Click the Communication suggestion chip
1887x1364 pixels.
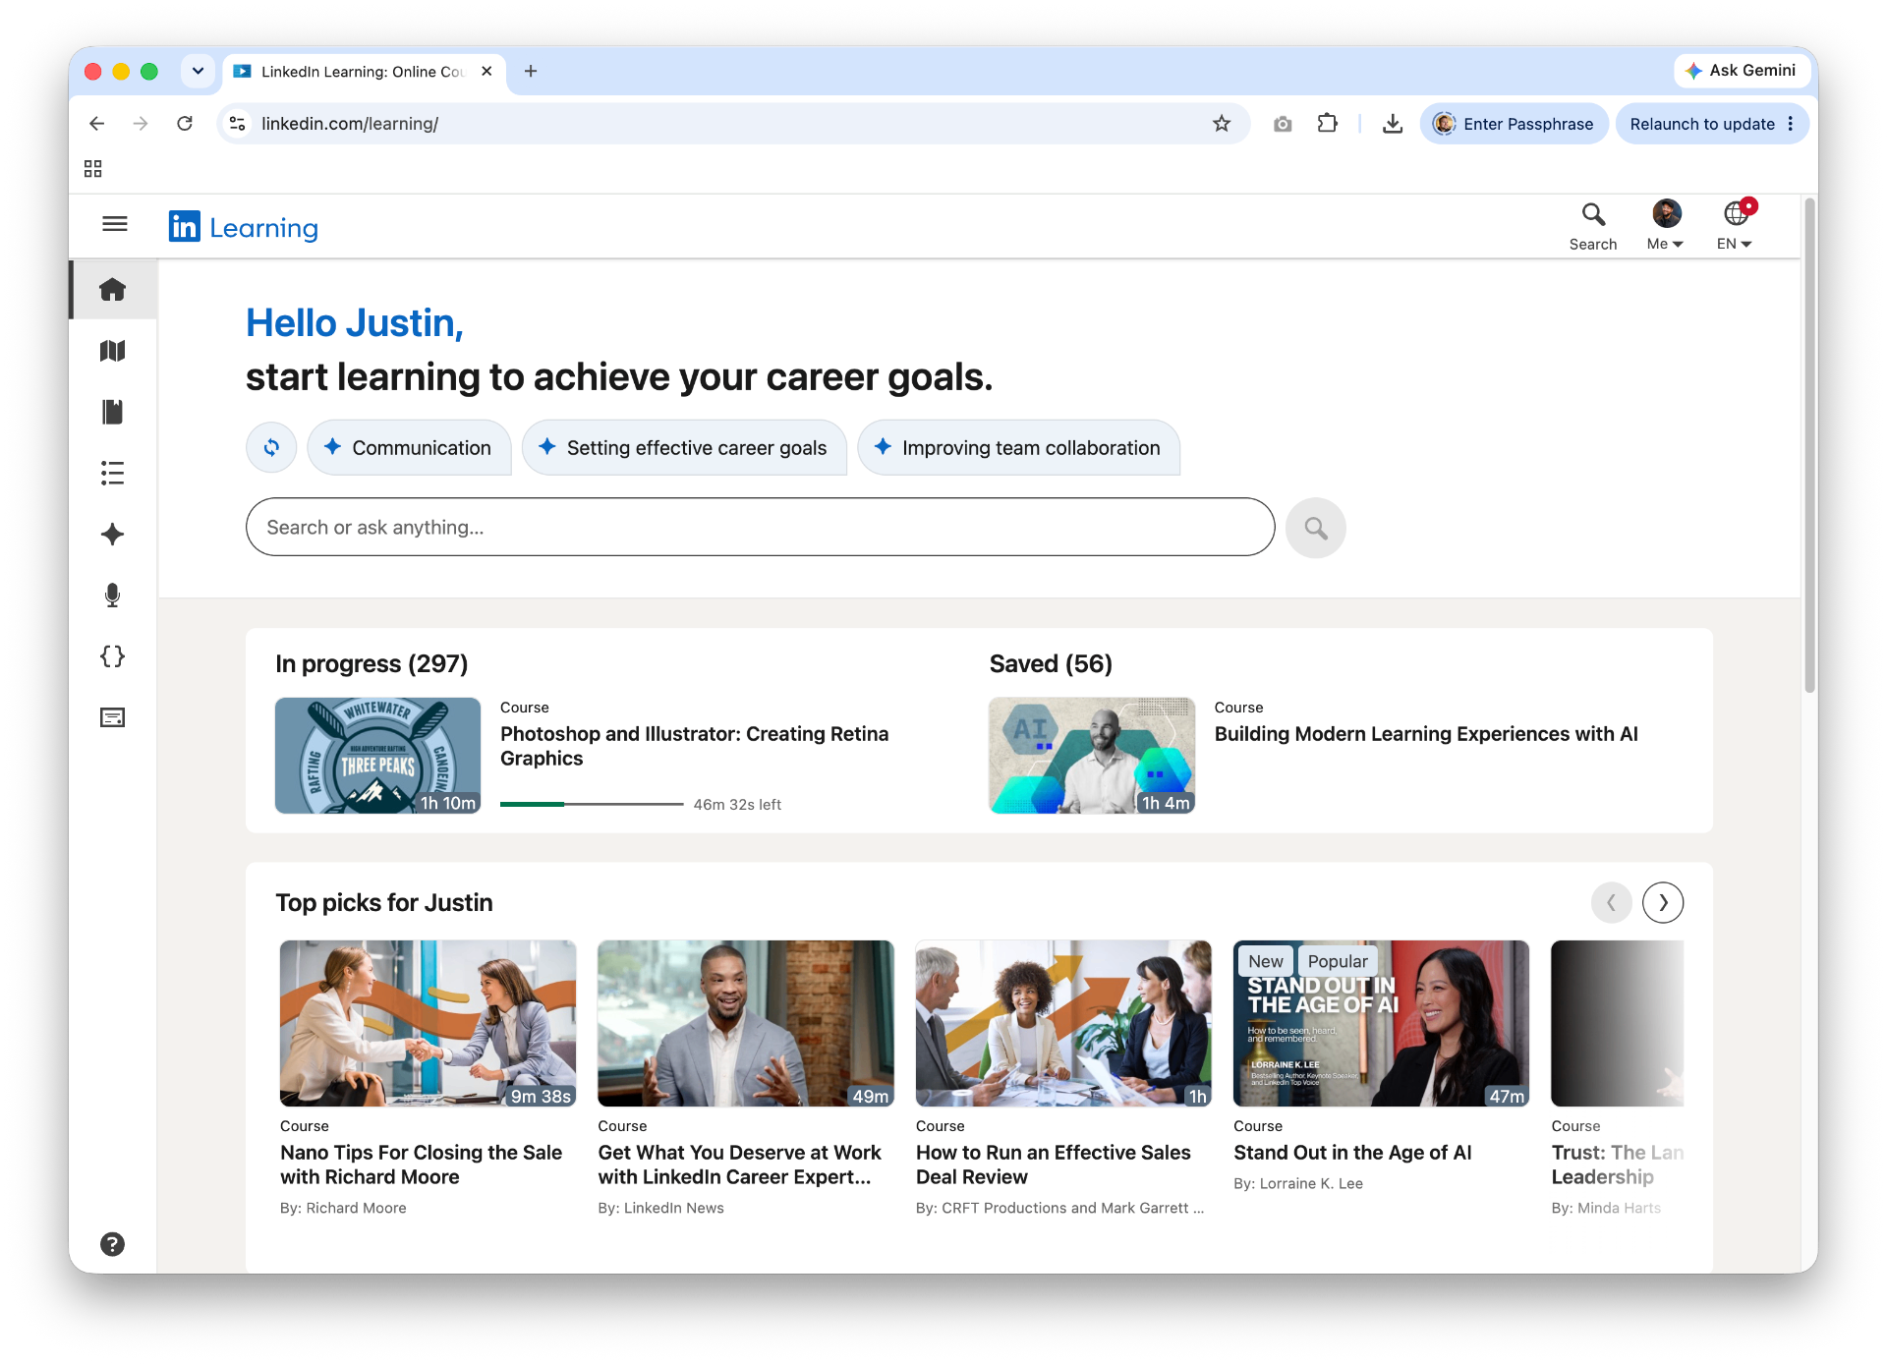point(409,447)
